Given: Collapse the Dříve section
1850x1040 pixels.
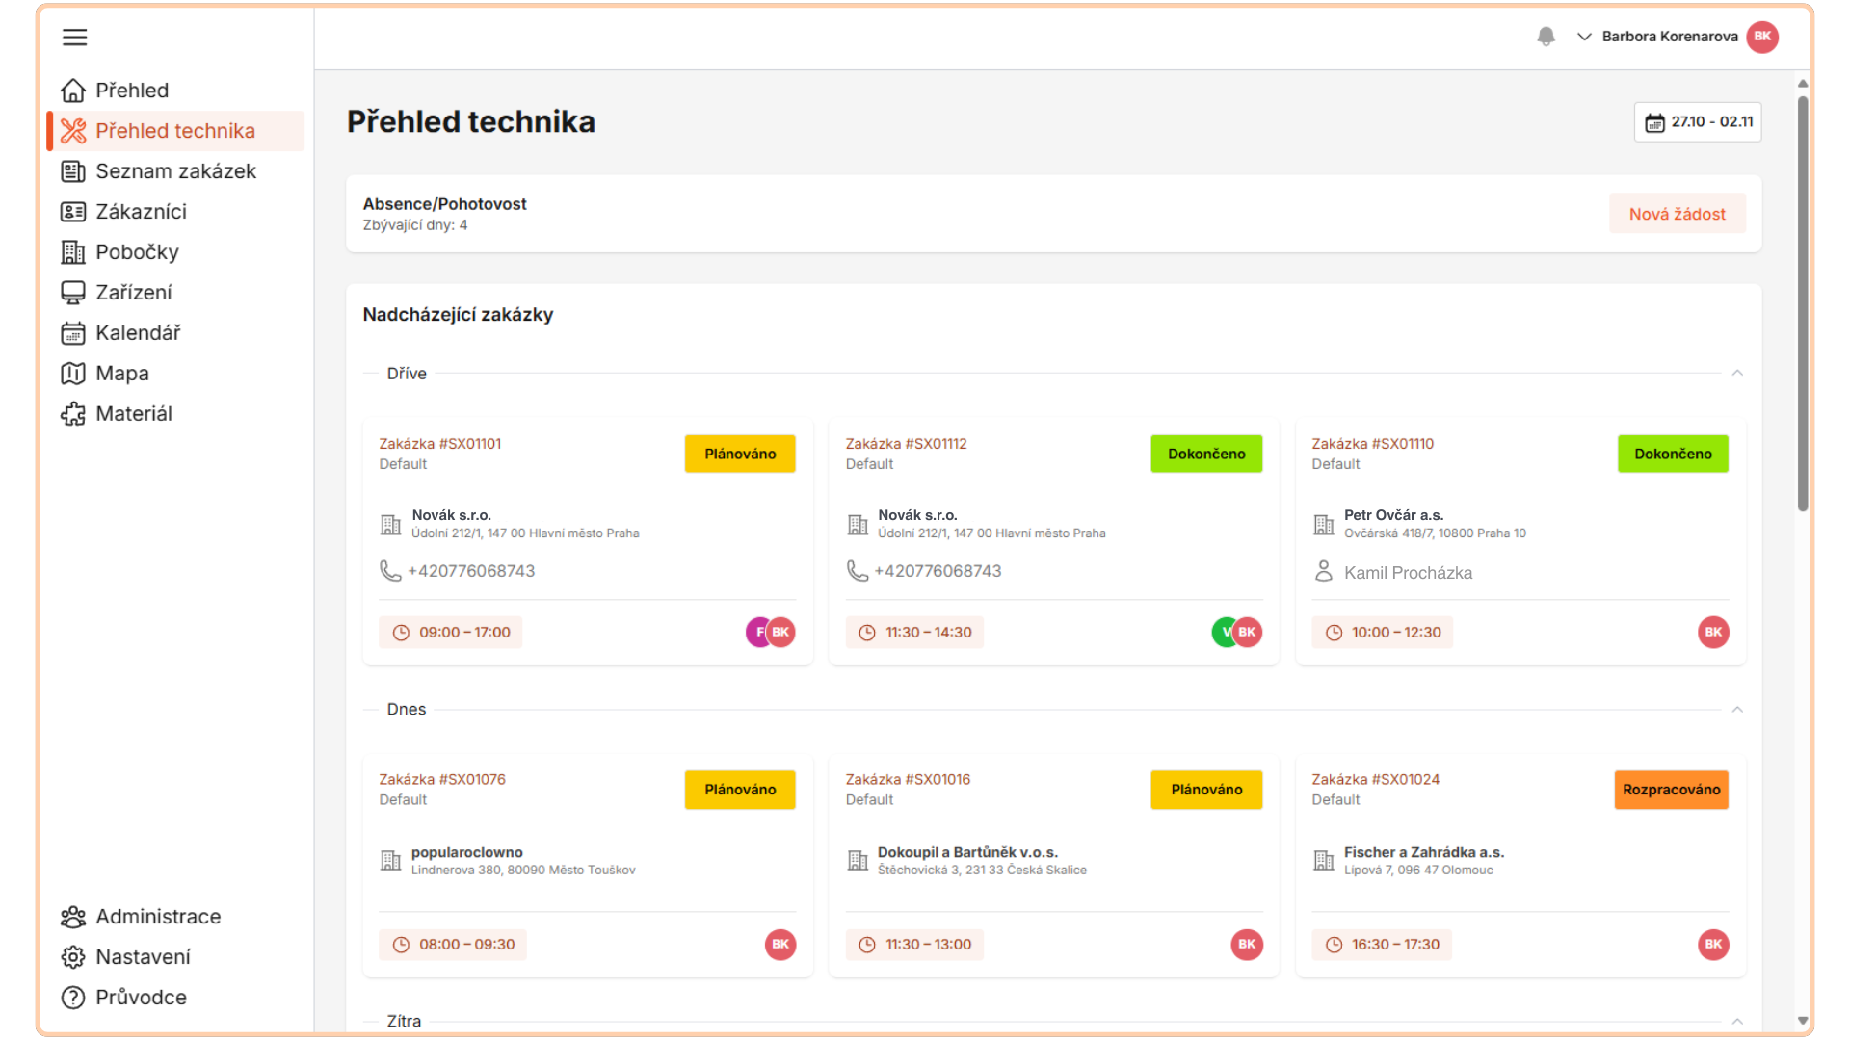Looking at the screenshot, I should (x=1737, y=374).
